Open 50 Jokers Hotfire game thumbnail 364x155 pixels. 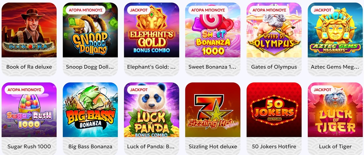pyautogui.click(x=274, y=110)
